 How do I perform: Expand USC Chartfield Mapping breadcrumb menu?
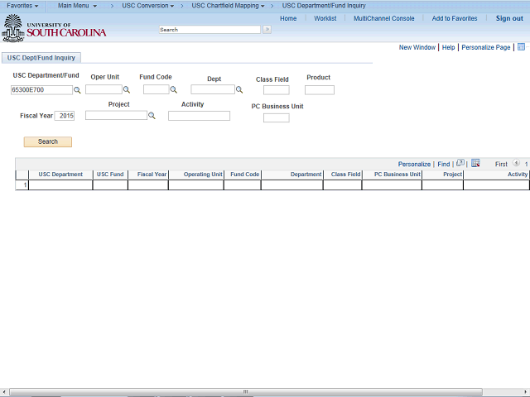point(229,6)
